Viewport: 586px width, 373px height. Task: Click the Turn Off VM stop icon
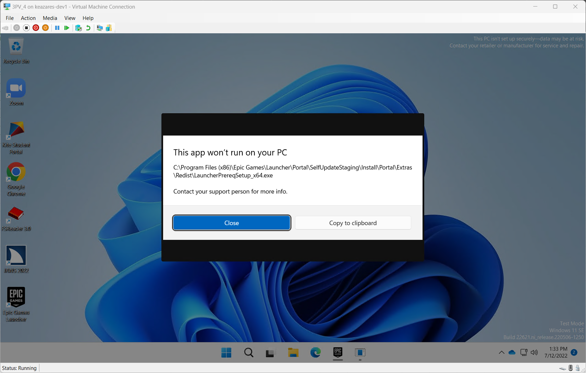point(26,28)
